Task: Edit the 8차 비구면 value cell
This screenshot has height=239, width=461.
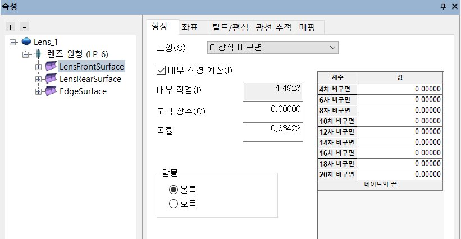Action: click(400, 111)
